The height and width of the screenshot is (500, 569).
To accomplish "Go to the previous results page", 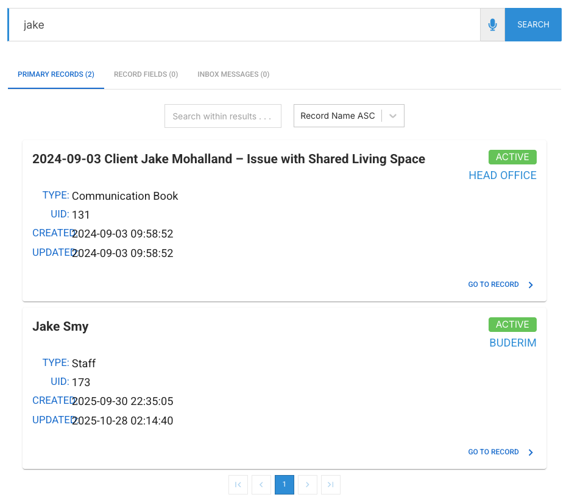I will point(261,485).
